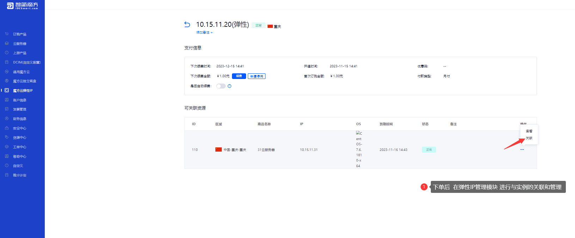Navigate to DCIM(自定义配置) sidebar item
Image resolution: width=575 pixels, height=238 pixels.
click(27, 62)
